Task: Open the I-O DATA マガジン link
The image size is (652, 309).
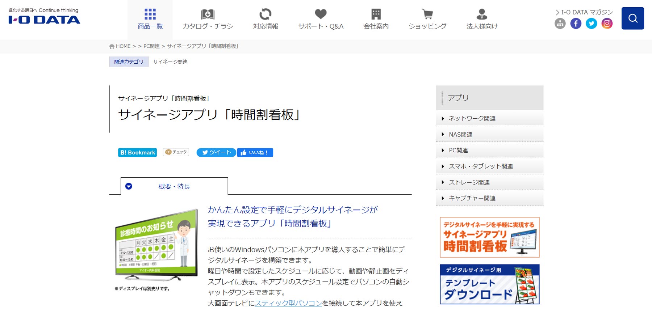Action: coord(584,12)
